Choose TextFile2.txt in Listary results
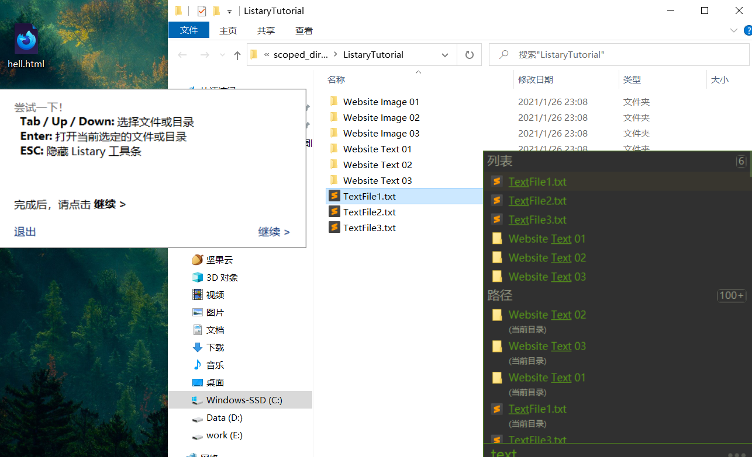Screen dimensions: 752x457 (x=616, y=200)
